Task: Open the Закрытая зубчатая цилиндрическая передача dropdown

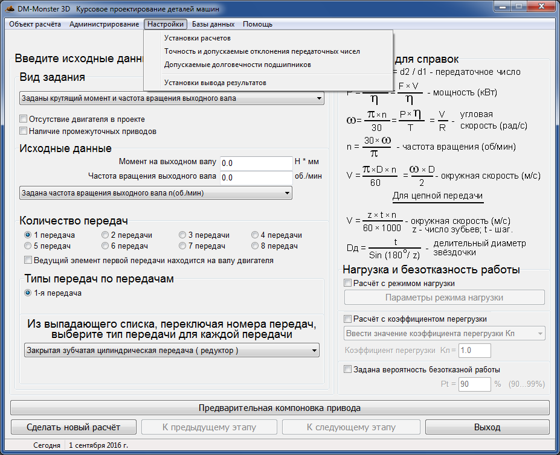Action: pyautogui.click(x=172, y=351)
